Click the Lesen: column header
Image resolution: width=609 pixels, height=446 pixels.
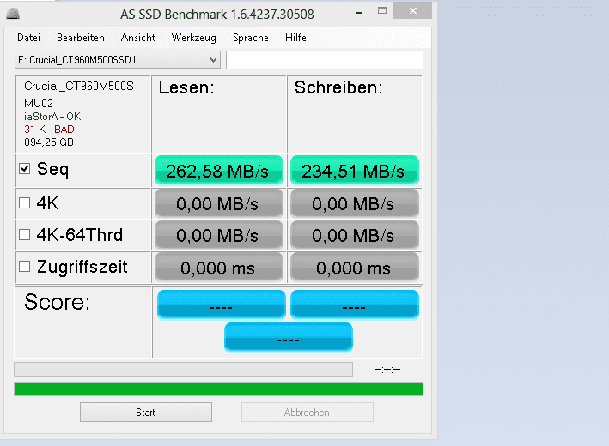point(186,87)
